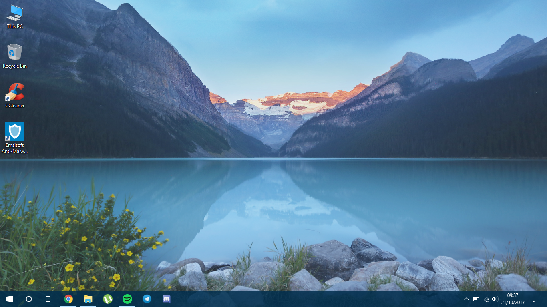This screenshot has height=307, width=547.
Task: Open the This PC desktop icon
Action: pyautogui.click(x=15, y=17)
